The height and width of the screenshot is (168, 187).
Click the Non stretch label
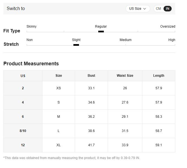(x=30, y=40)
